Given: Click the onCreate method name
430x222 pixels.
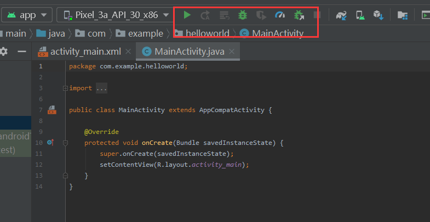Looking at the screenshot, I should point(157,143).
